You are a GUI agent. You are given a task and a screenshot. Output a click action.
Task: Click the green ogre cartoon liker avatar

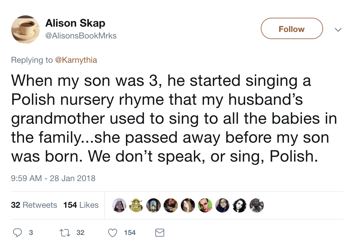136,205
